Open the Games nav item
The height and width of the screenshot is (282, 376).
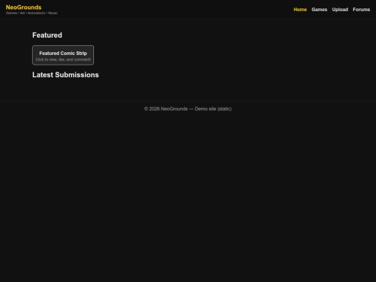point(319,10)
